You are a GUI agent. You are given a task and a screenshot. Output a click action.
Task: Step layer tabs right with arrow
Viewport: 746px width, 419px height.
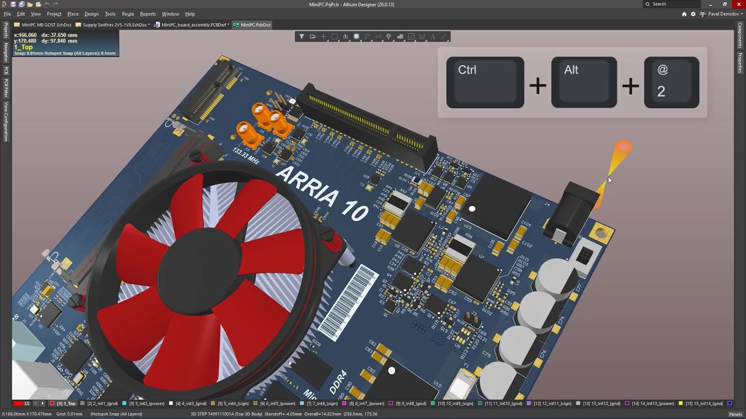[43, 403]
